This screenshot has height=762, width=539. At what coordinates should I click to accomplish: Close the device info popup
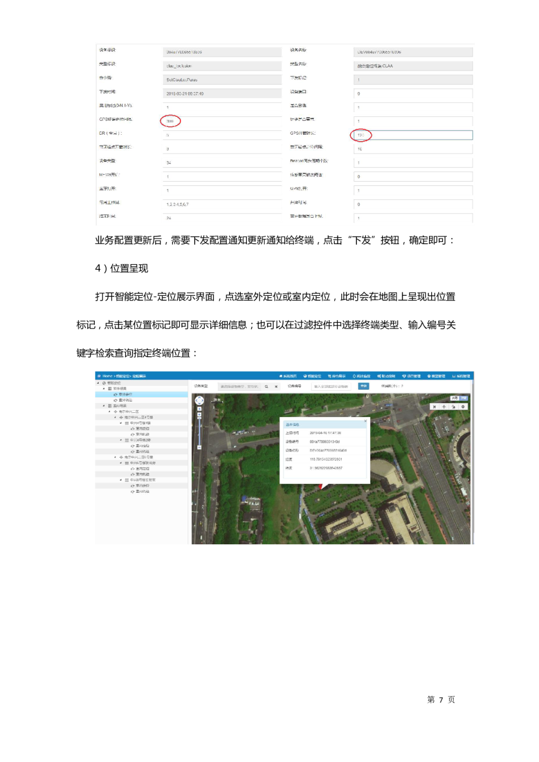point(365,421)
